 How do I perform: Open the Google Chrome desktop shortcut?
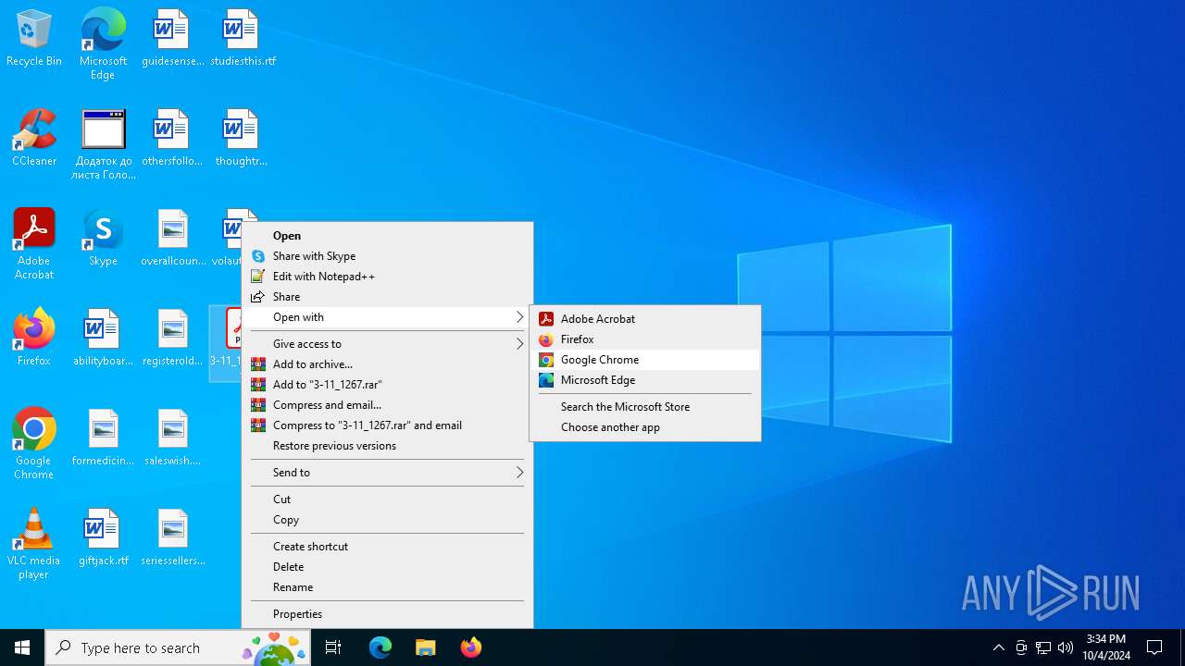(34, 444)
